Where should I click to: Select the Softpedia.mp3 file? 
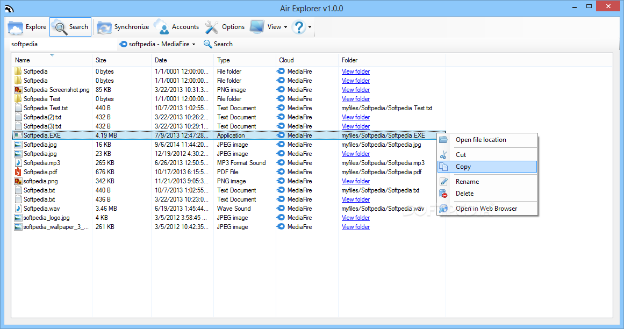coord(42,163)
